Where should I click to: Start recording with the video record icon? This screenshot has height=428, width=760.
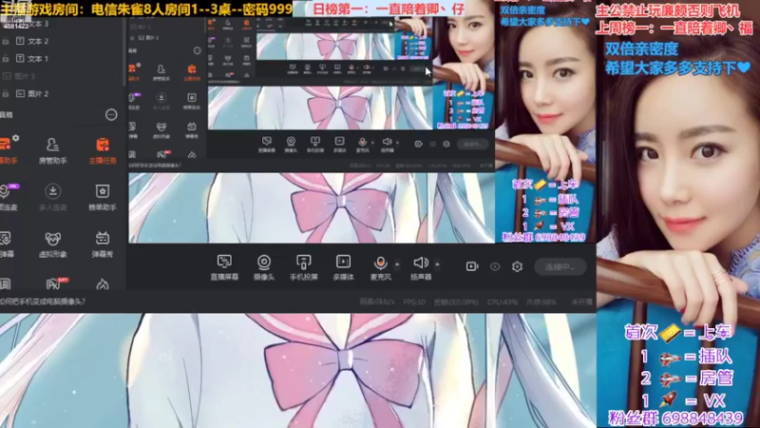(x=471, y=266)
